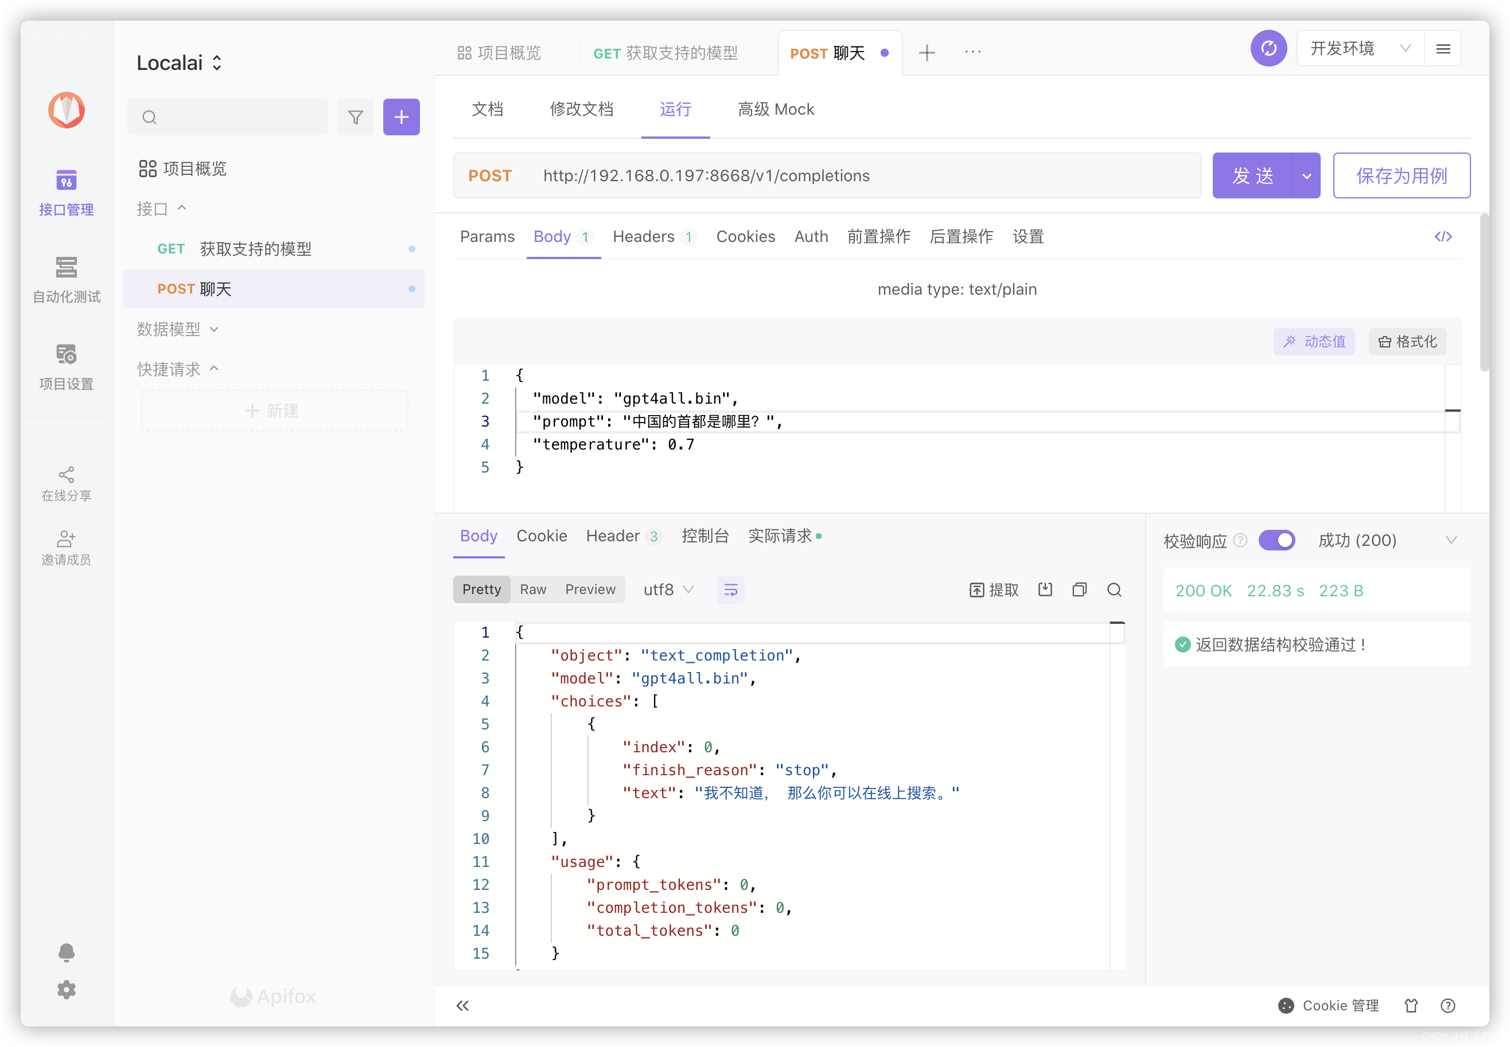Open the 项目设置 sidebar section

point(67,368)
